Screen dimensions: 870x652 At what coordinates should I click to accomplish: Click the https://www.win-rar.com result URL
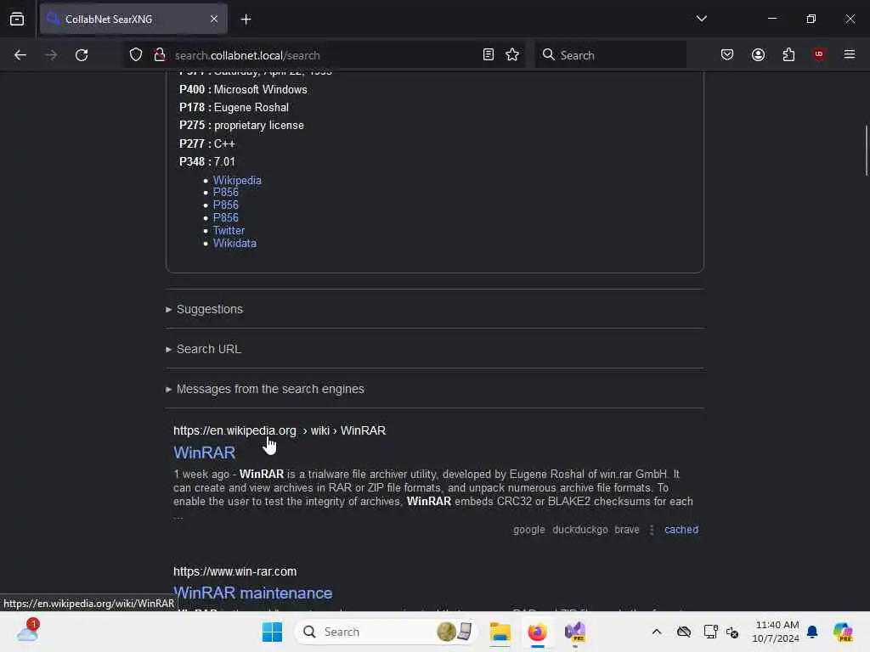tap(234, 571)
